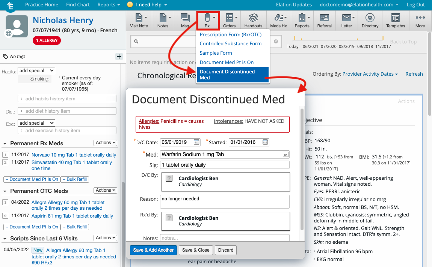This screenshot has width=432, height=267.
Task: Click the Templates icon
Action: click(396, 20)
